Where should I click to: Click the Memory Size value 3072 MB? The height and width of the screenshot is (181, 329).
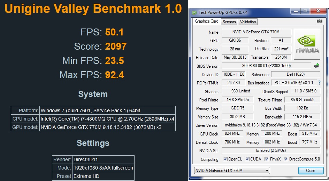pos(237,116)
